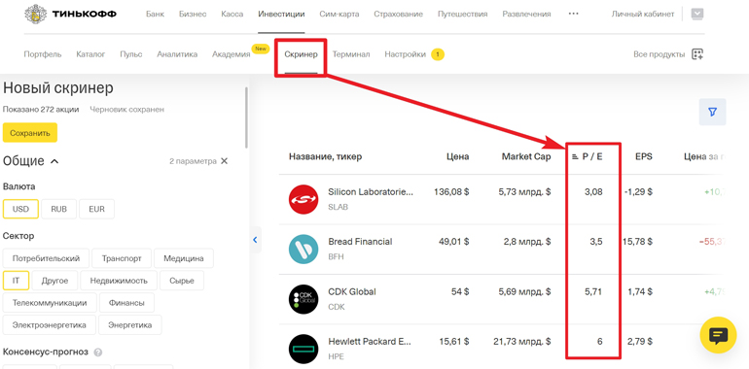Switch to the Каталог tab
749x369 pixels.
(x=90, y=54)
